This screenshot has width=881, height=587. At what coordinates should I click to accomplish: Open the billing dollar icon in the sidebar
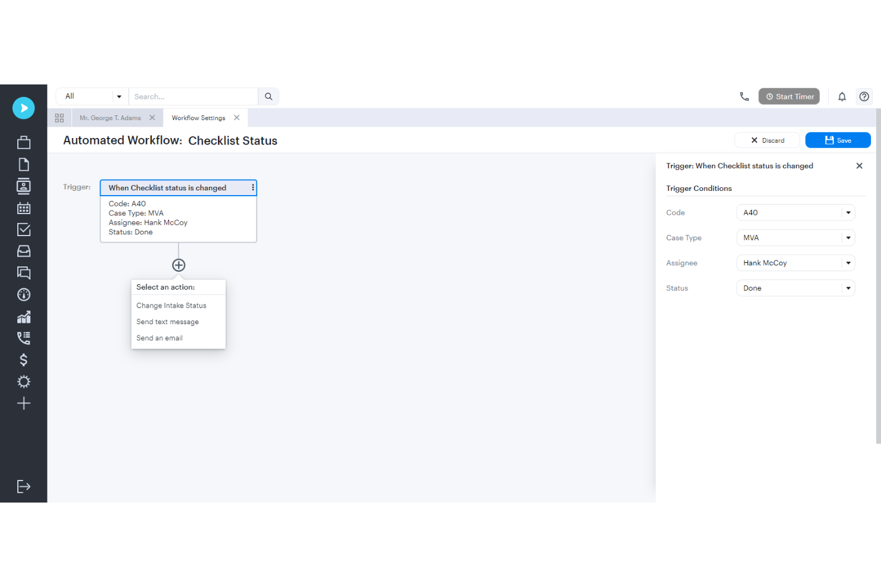tap(24, 360)
